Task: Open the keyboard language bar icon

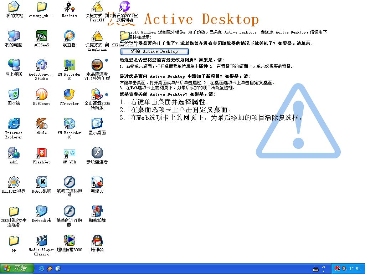Action: coord(316,269)
